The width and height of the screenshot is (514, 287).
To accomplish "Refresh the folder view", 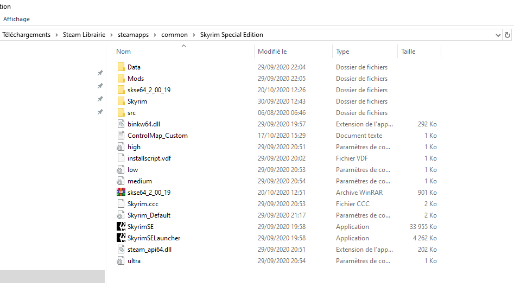I will [507, 35].
